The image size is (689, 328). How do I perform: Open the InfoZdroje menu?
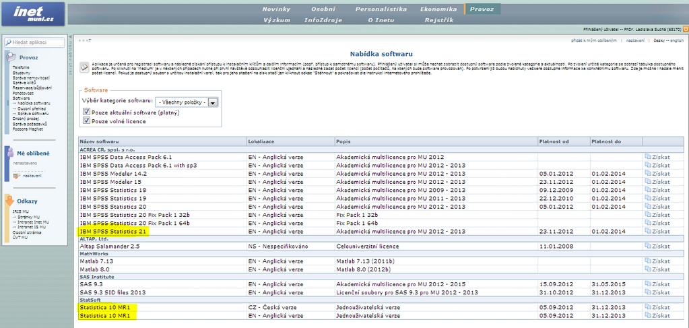[323, 20]
